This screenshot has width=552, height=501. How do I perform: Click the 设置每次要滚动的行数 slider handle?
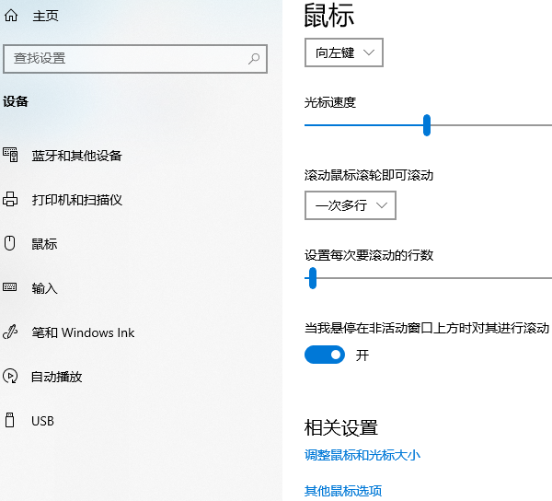[313, 278]
